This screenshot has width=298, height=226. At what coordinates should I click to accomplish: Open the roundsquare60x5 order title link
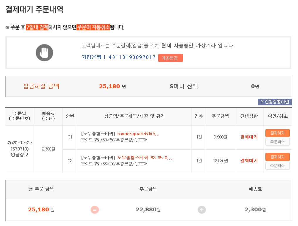coord(138,134)
